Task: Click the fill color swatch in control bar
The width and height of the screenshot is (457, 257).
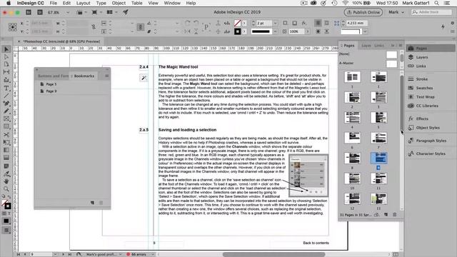Action: tap(238, 23)
